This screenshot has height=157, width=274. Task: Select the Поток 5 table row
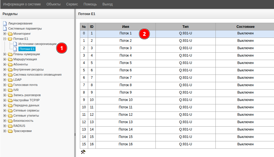[x=125, y=63]
